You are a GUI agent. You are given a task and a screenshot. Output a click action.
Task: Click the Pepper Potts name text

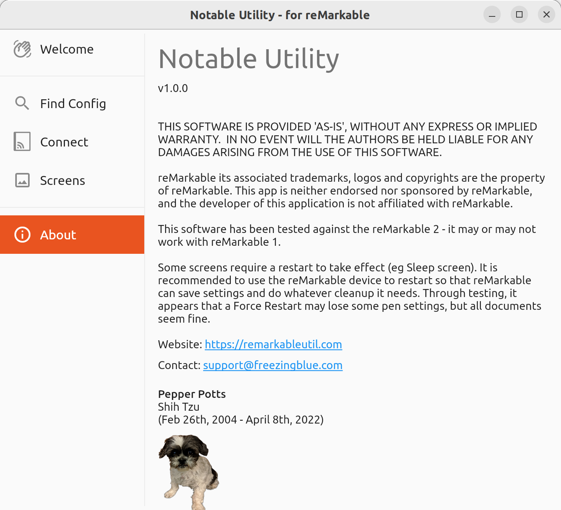point(192,394)
